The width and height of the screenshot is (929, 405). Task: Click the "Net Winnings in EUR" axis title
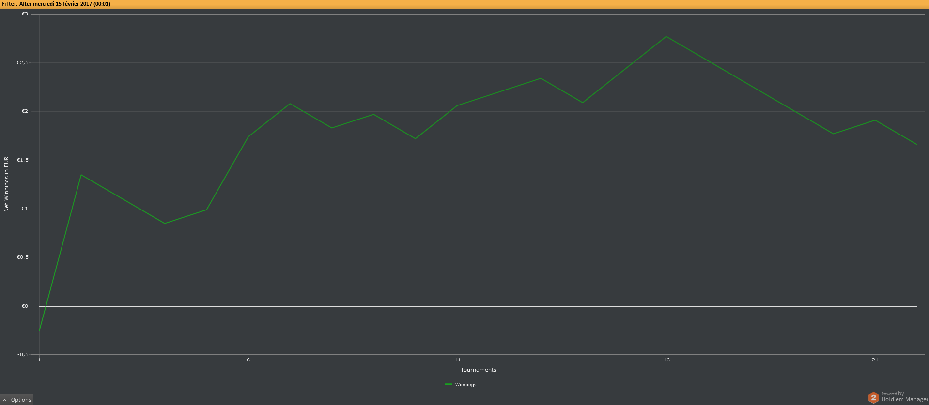click(6, 184)
